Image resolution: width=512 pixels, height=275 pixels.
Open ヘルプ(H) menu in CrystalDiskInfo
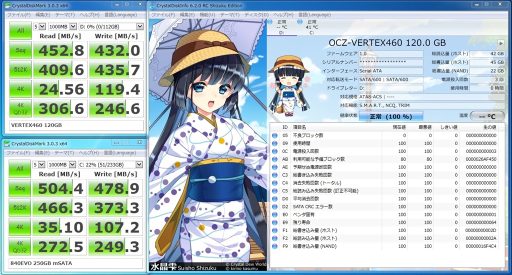283,14
